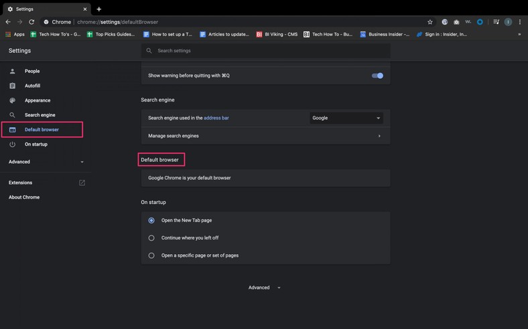Click the Apps grid icon in bookmarks bar
This screenshot has width=528, height=329.
point(8,34)
